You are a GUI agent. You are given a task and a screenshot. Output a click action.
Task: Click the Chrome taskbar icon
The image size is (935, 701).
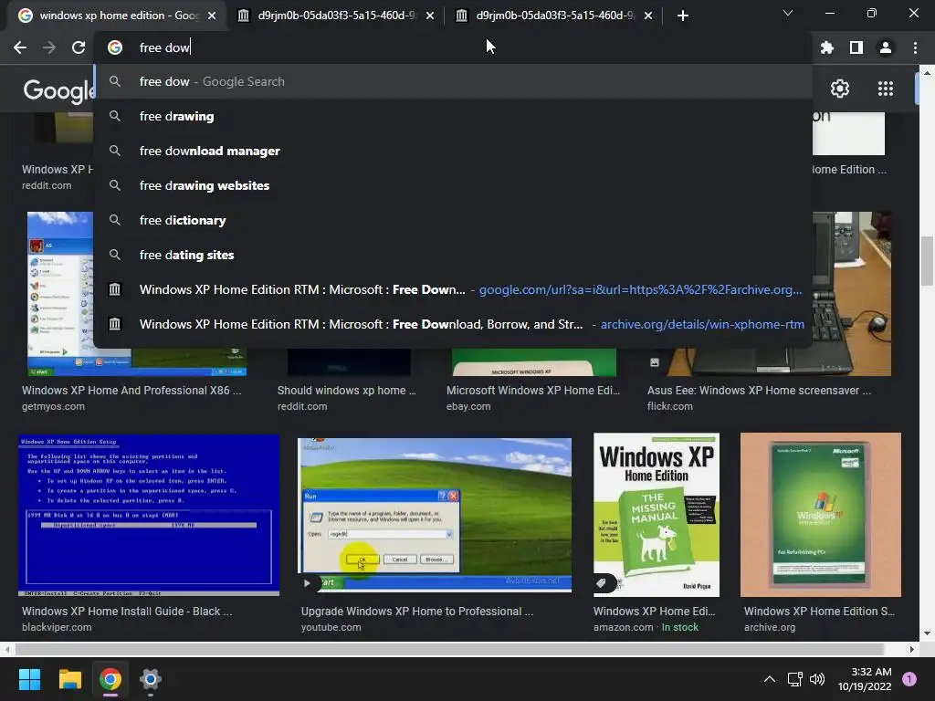pyautogui.click(x=110, y=679)
